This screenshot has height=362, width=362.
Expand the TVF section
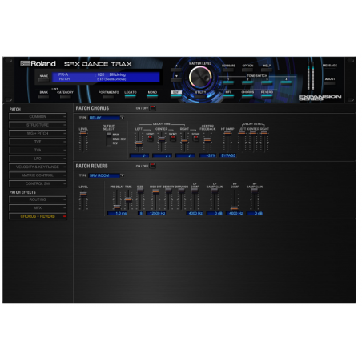pyautogui.click(x=38, y=142)
